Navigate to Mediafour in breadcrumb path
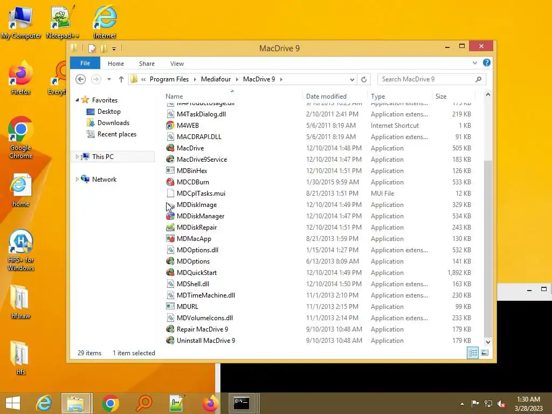552x414 pixels. click(216, 79)
